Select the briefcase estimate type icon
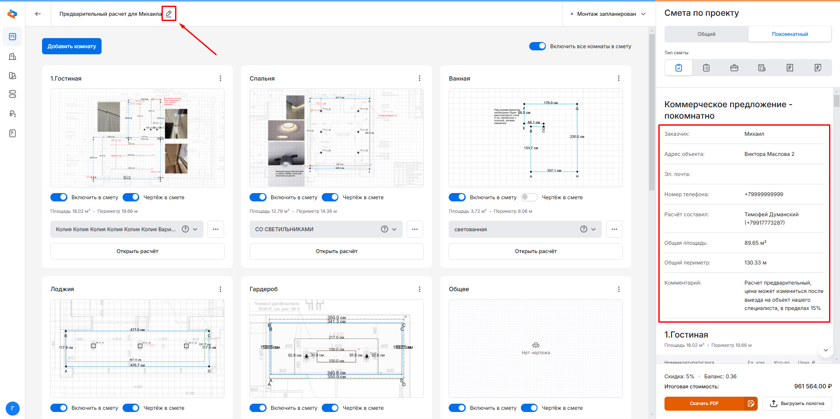Viewport: 840px width, 419px height. point(734,68)
